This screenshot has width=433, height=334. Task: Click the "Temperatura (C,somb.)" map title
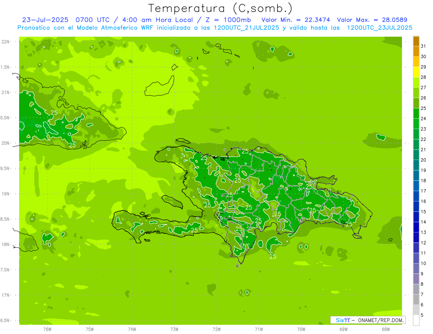point(220,8)
